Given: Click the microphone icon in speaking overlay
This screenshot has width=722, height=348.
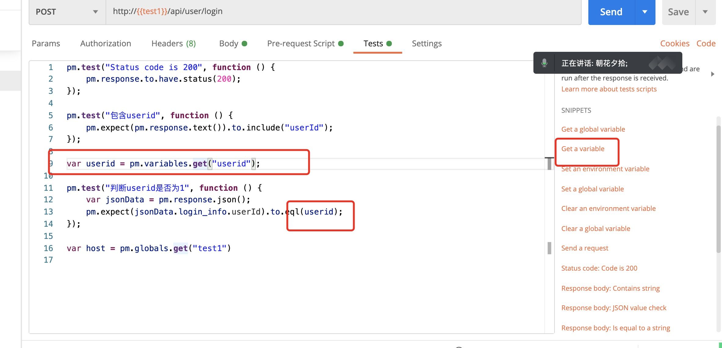Looking at the screenshot, I should (x=544, y=63).
